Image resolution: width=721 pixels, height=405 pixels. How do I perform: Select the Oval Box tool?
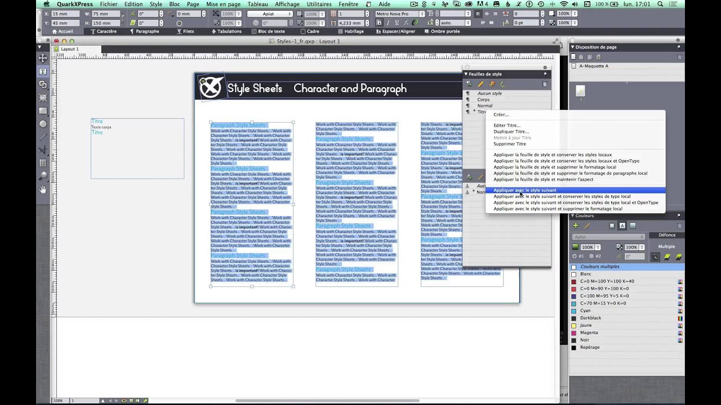point(43,124)
